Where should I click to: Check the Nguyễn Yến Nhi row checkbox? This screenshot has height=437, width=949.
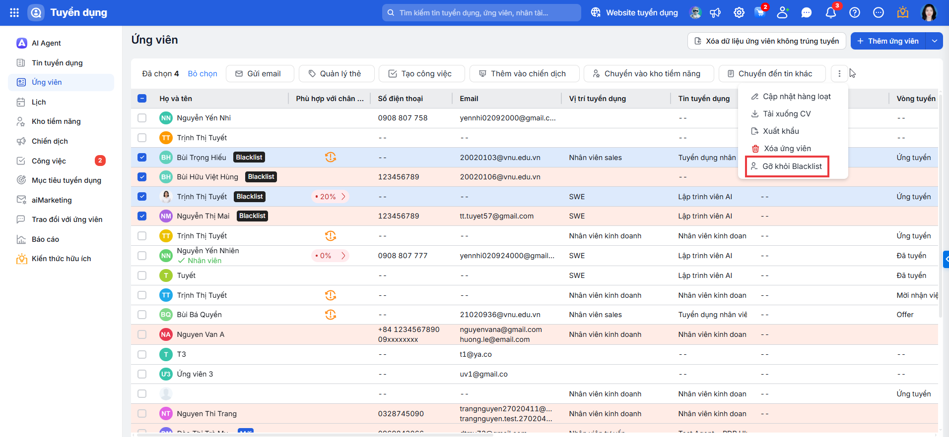[142, 118]
